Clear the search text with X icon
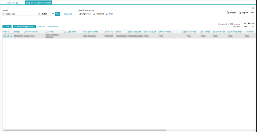 [x=39, y=14]
